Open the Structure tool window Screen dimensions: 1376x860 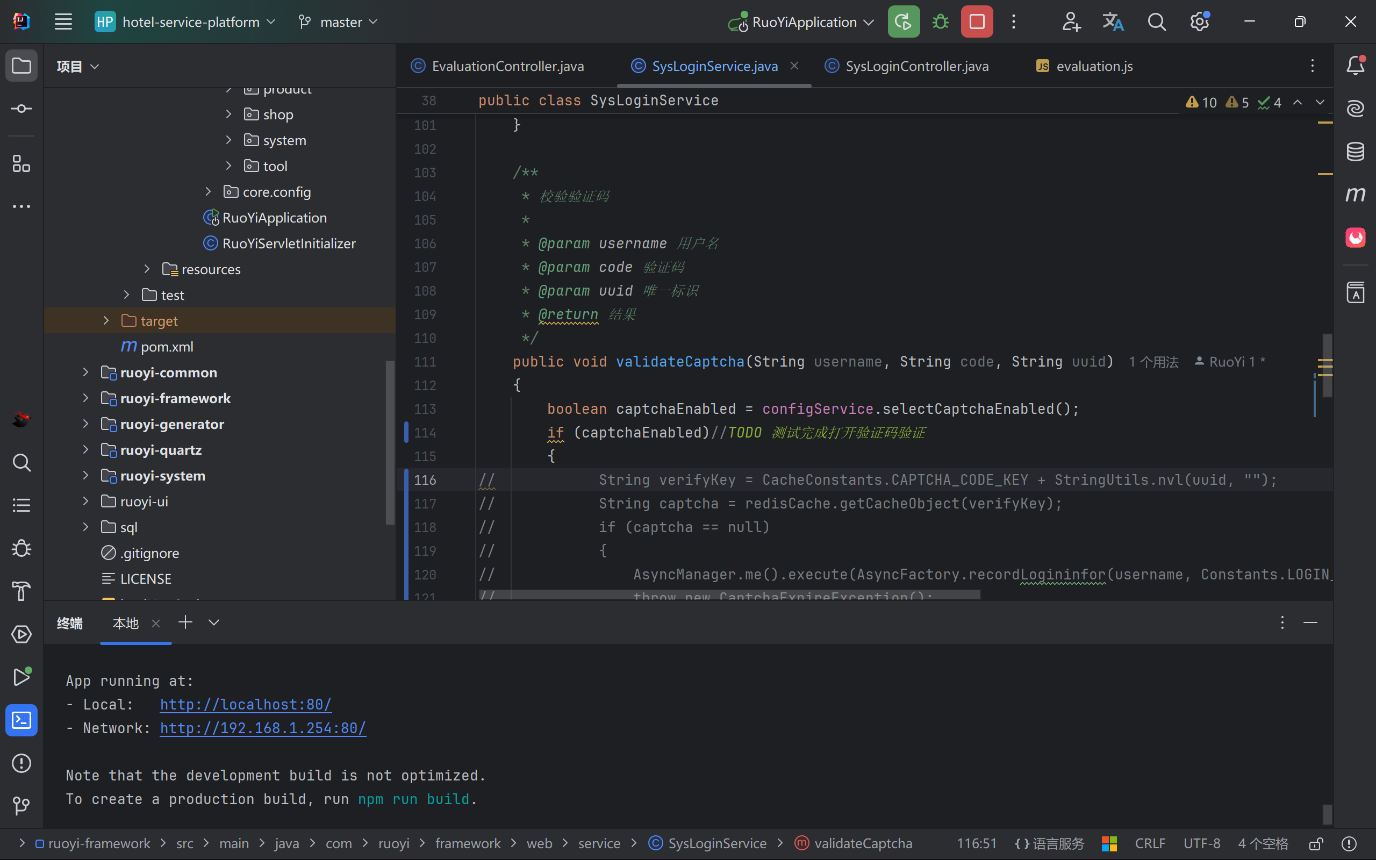[21, 164]
